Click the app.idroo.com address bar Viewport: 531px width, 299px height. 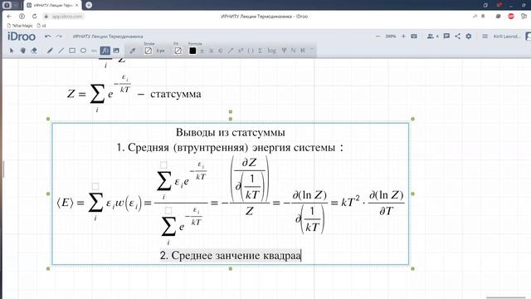(x=67, y=17)
